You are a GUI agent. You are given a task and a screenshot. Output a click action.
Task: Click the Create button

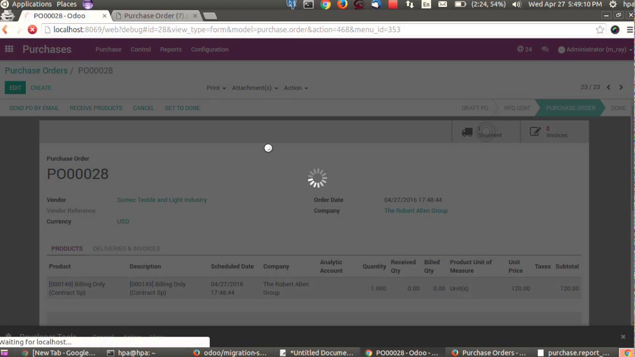pyautogui.click(x=41, y=88)
